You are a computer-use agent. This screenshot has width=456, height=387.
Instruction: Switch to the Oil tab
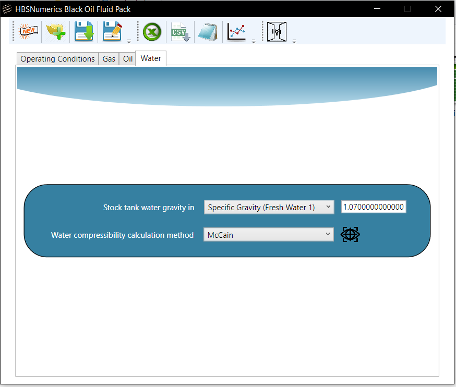128,59
